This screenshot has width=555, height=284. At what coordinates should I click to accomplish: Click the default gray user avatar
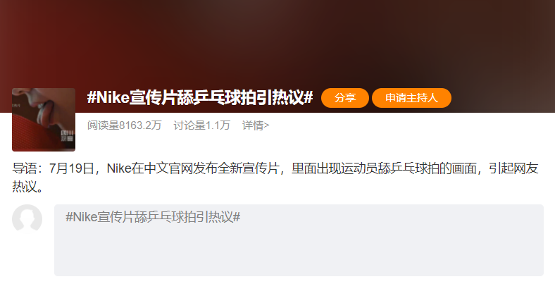coord(27,219)
